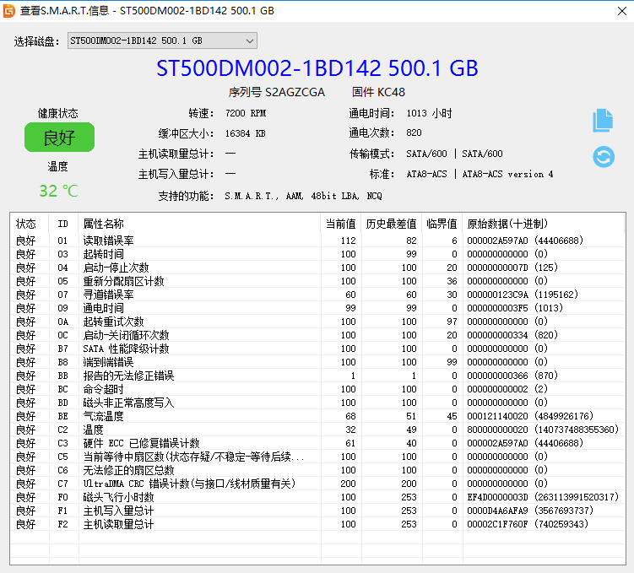
Task: Click the SATA/600 | SATA/600 transfer mode value
Action: pos(454,154)
